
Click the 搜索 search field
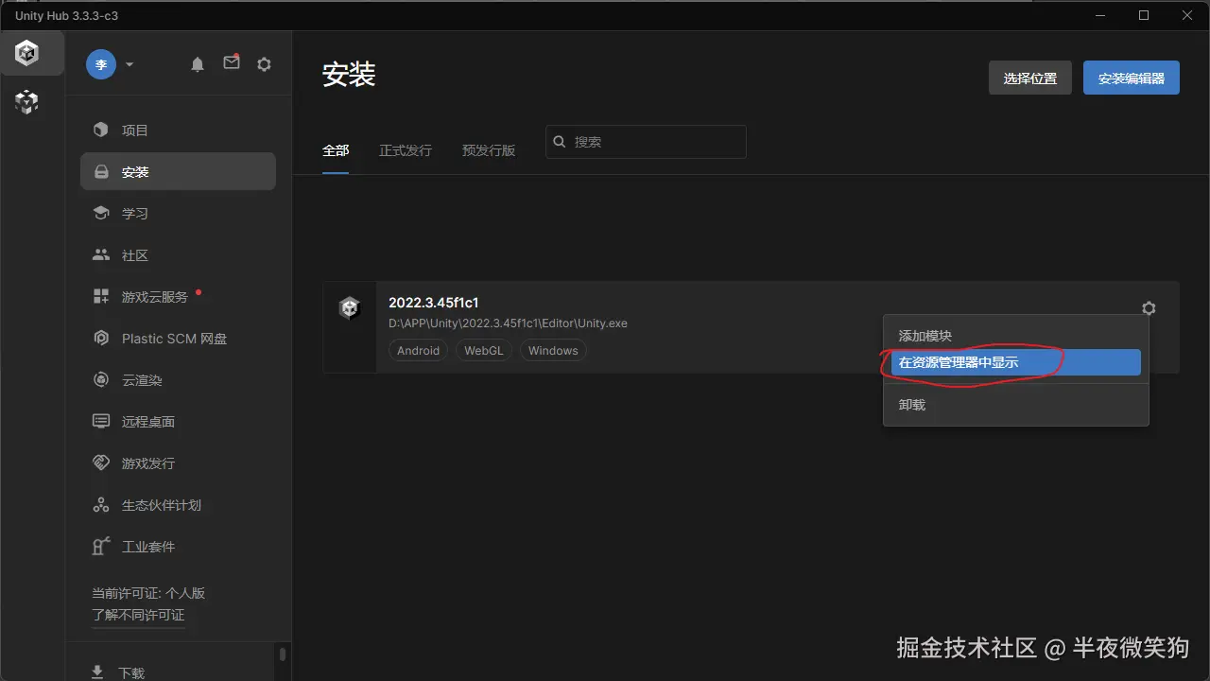tap(646, 142)
